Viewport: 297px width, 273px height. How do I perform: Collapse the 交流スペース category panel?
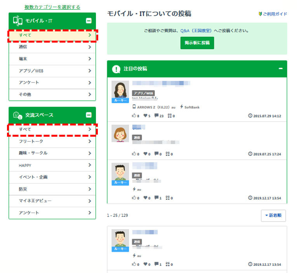[x=89, y=115]
